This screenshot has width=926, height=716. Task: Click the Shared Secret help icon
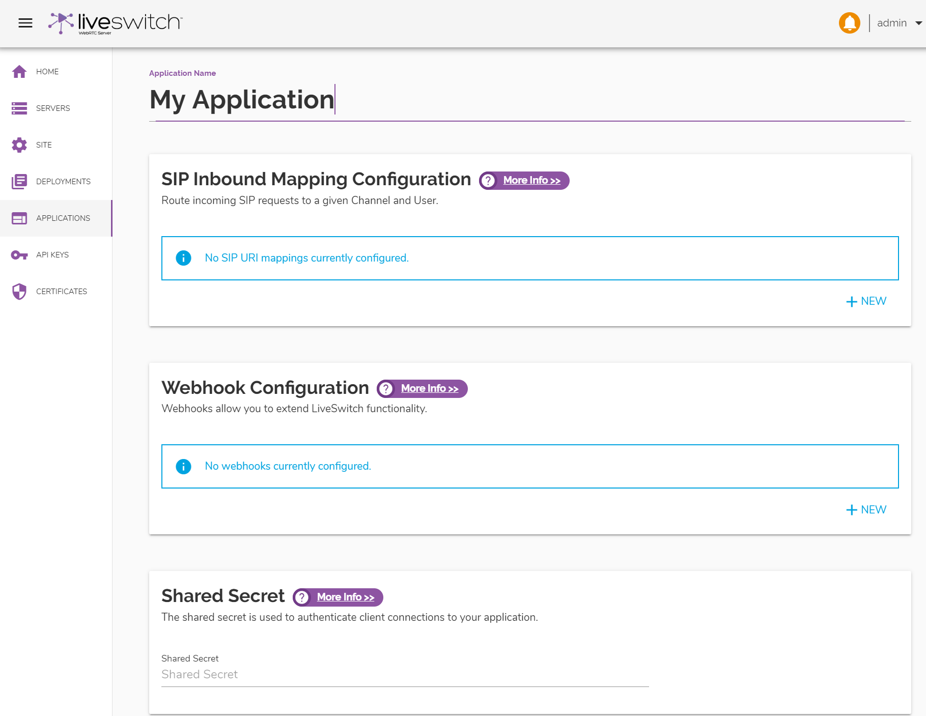pos(302,597)
